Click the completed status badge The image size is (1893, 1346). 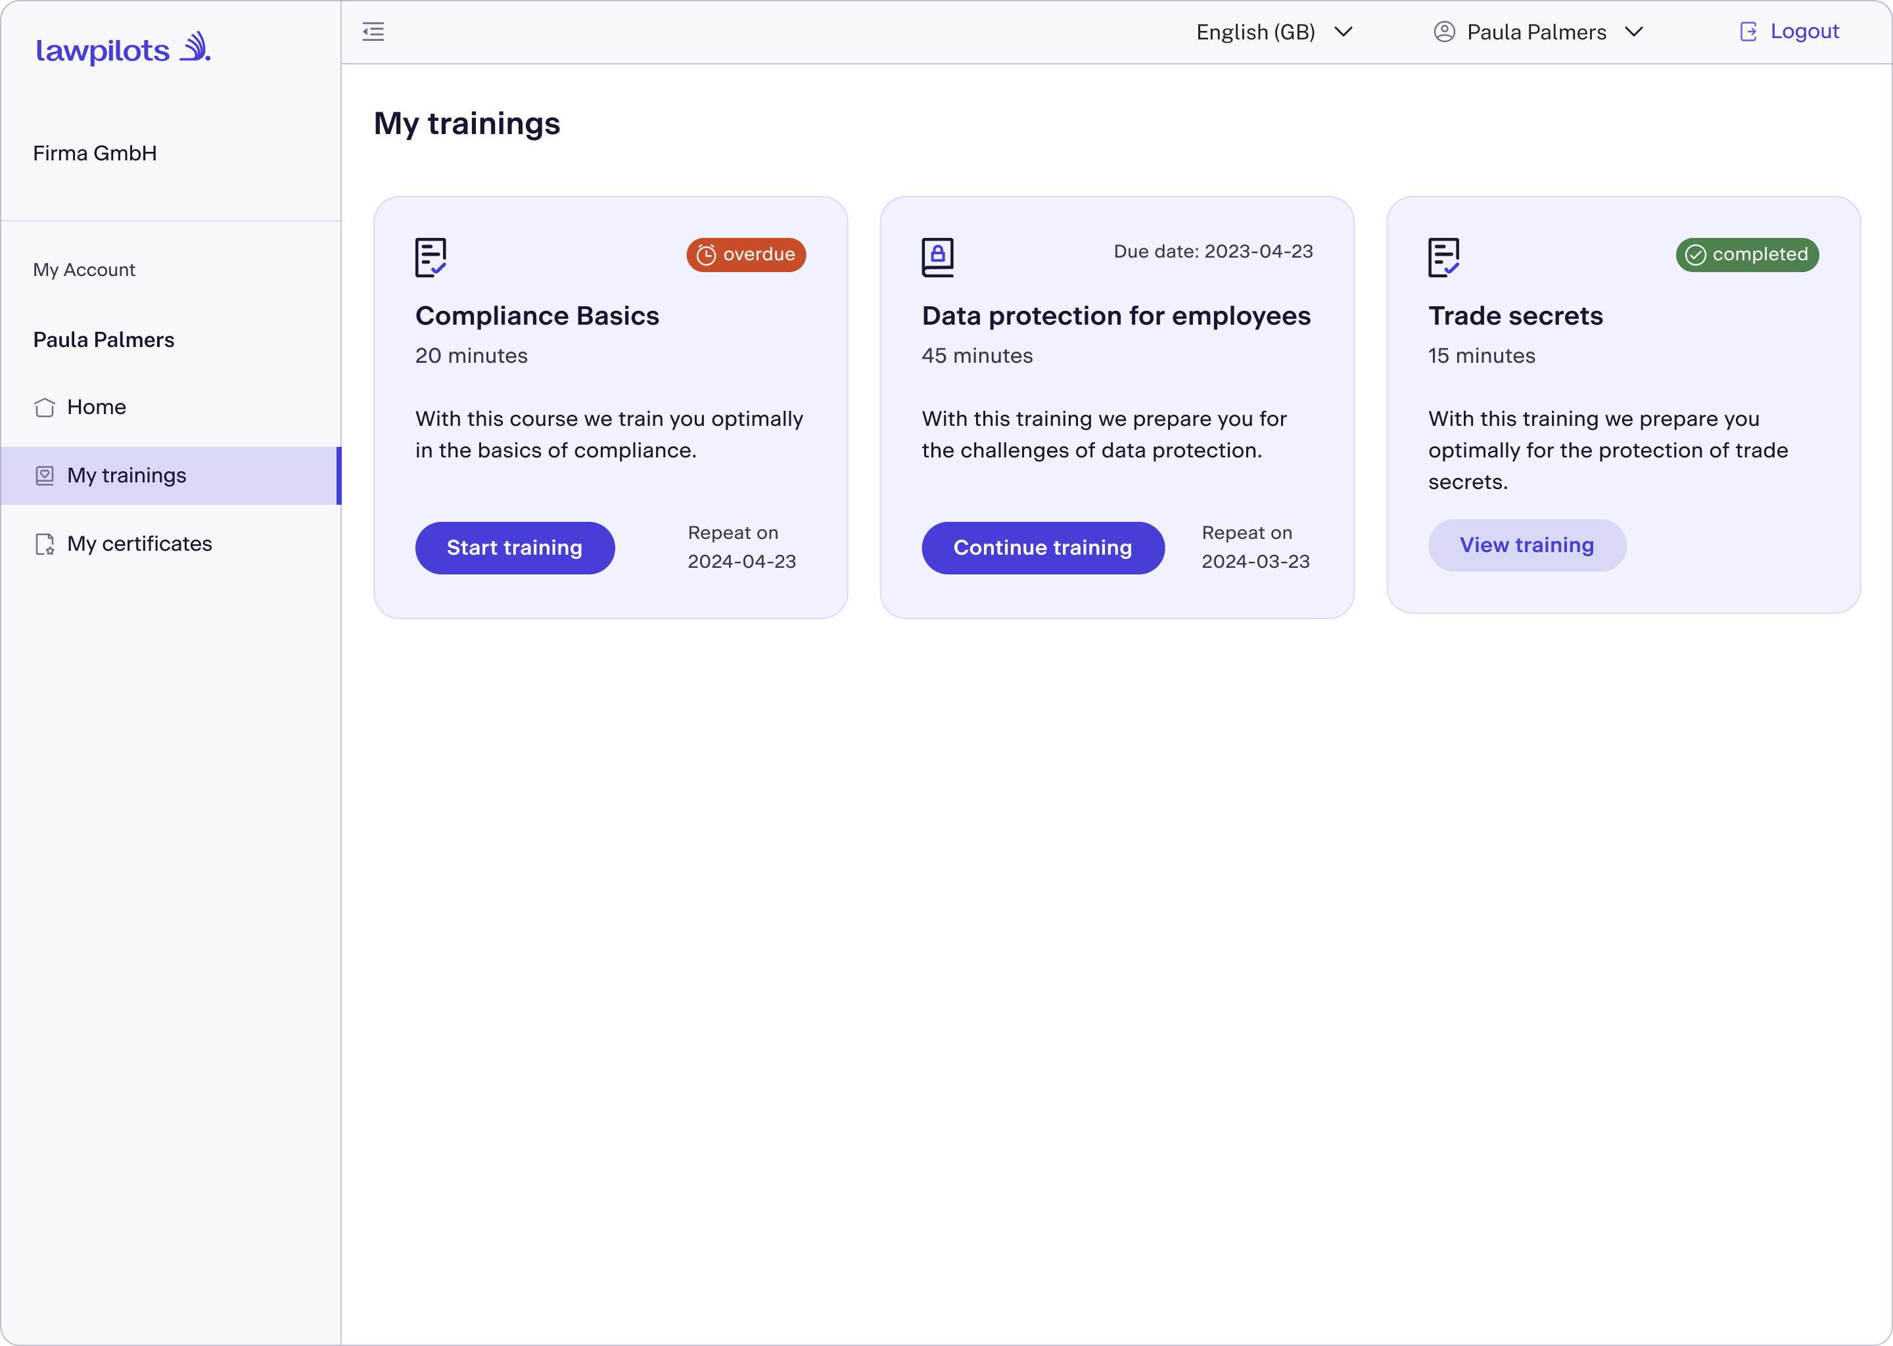[x=1747, y=254]
